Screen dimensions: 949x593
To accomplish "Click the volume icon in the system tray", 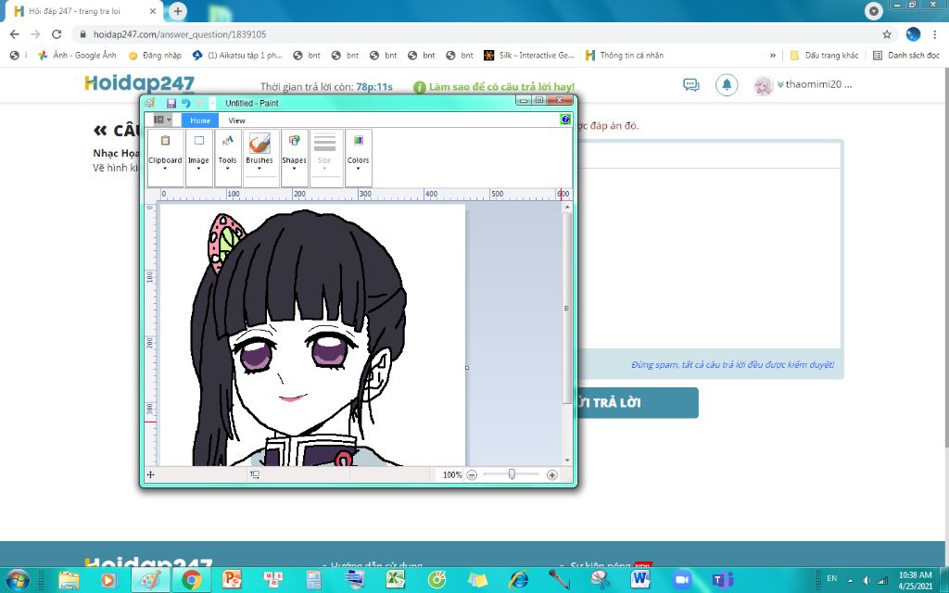I will point(867,580).
